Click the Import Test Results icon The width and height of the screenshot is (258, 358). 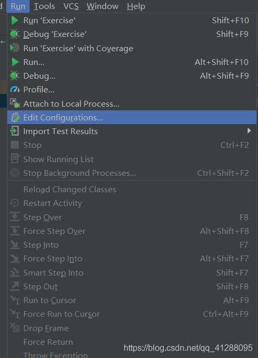click(x=15, y=131)
